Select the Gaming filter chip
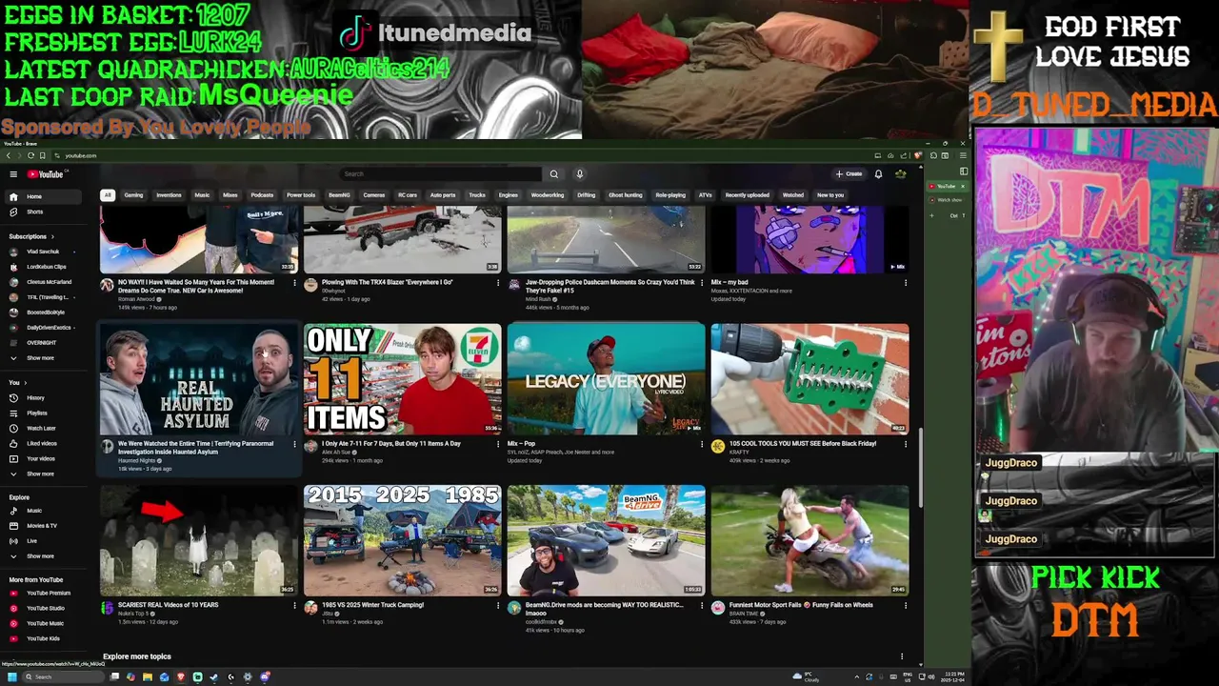The height and width of the screenshot is (686, 1219). click(x=133, y=195)
